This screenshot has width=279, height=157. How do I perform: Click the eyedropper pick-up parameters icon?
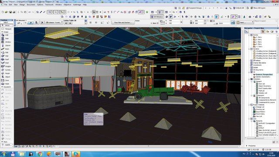41,12
